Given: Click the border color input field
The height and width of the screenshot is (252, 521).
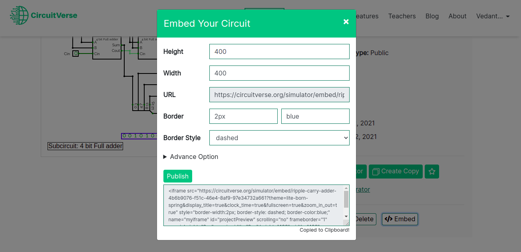Looking at the screenshot, I should click(315, 116).
